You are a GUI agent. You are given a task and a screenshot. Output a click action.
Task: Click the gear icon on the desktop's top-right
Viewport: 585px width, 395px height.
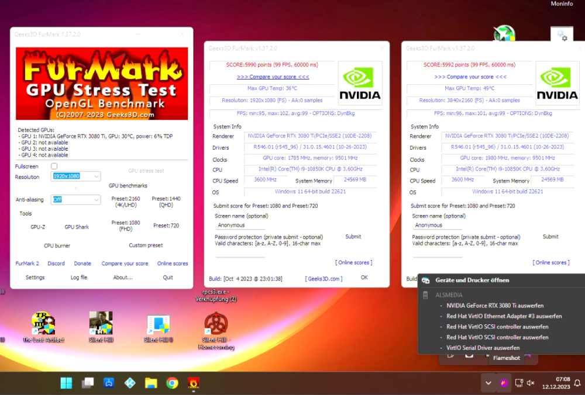click(562, 36)
